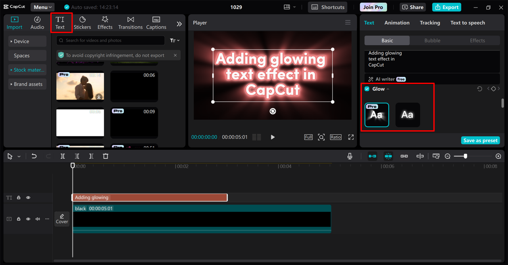
Task: Collapse the Stock materials section
Action: pyautogui.click(x=27, y=70)
